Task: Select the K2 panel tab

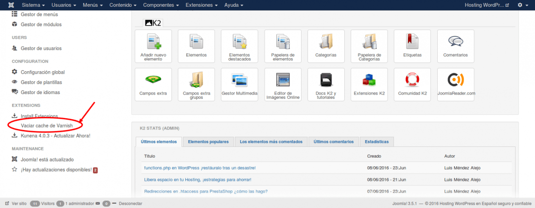Action: pyautogui.click(x=153, y=23)
